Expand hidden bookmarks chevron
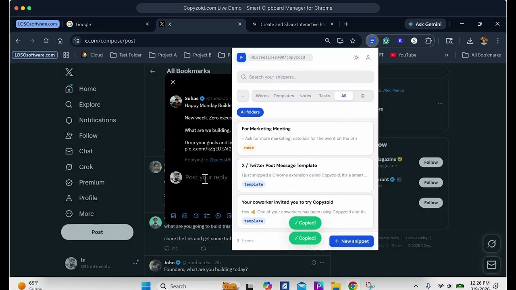 tap(447, 55)
